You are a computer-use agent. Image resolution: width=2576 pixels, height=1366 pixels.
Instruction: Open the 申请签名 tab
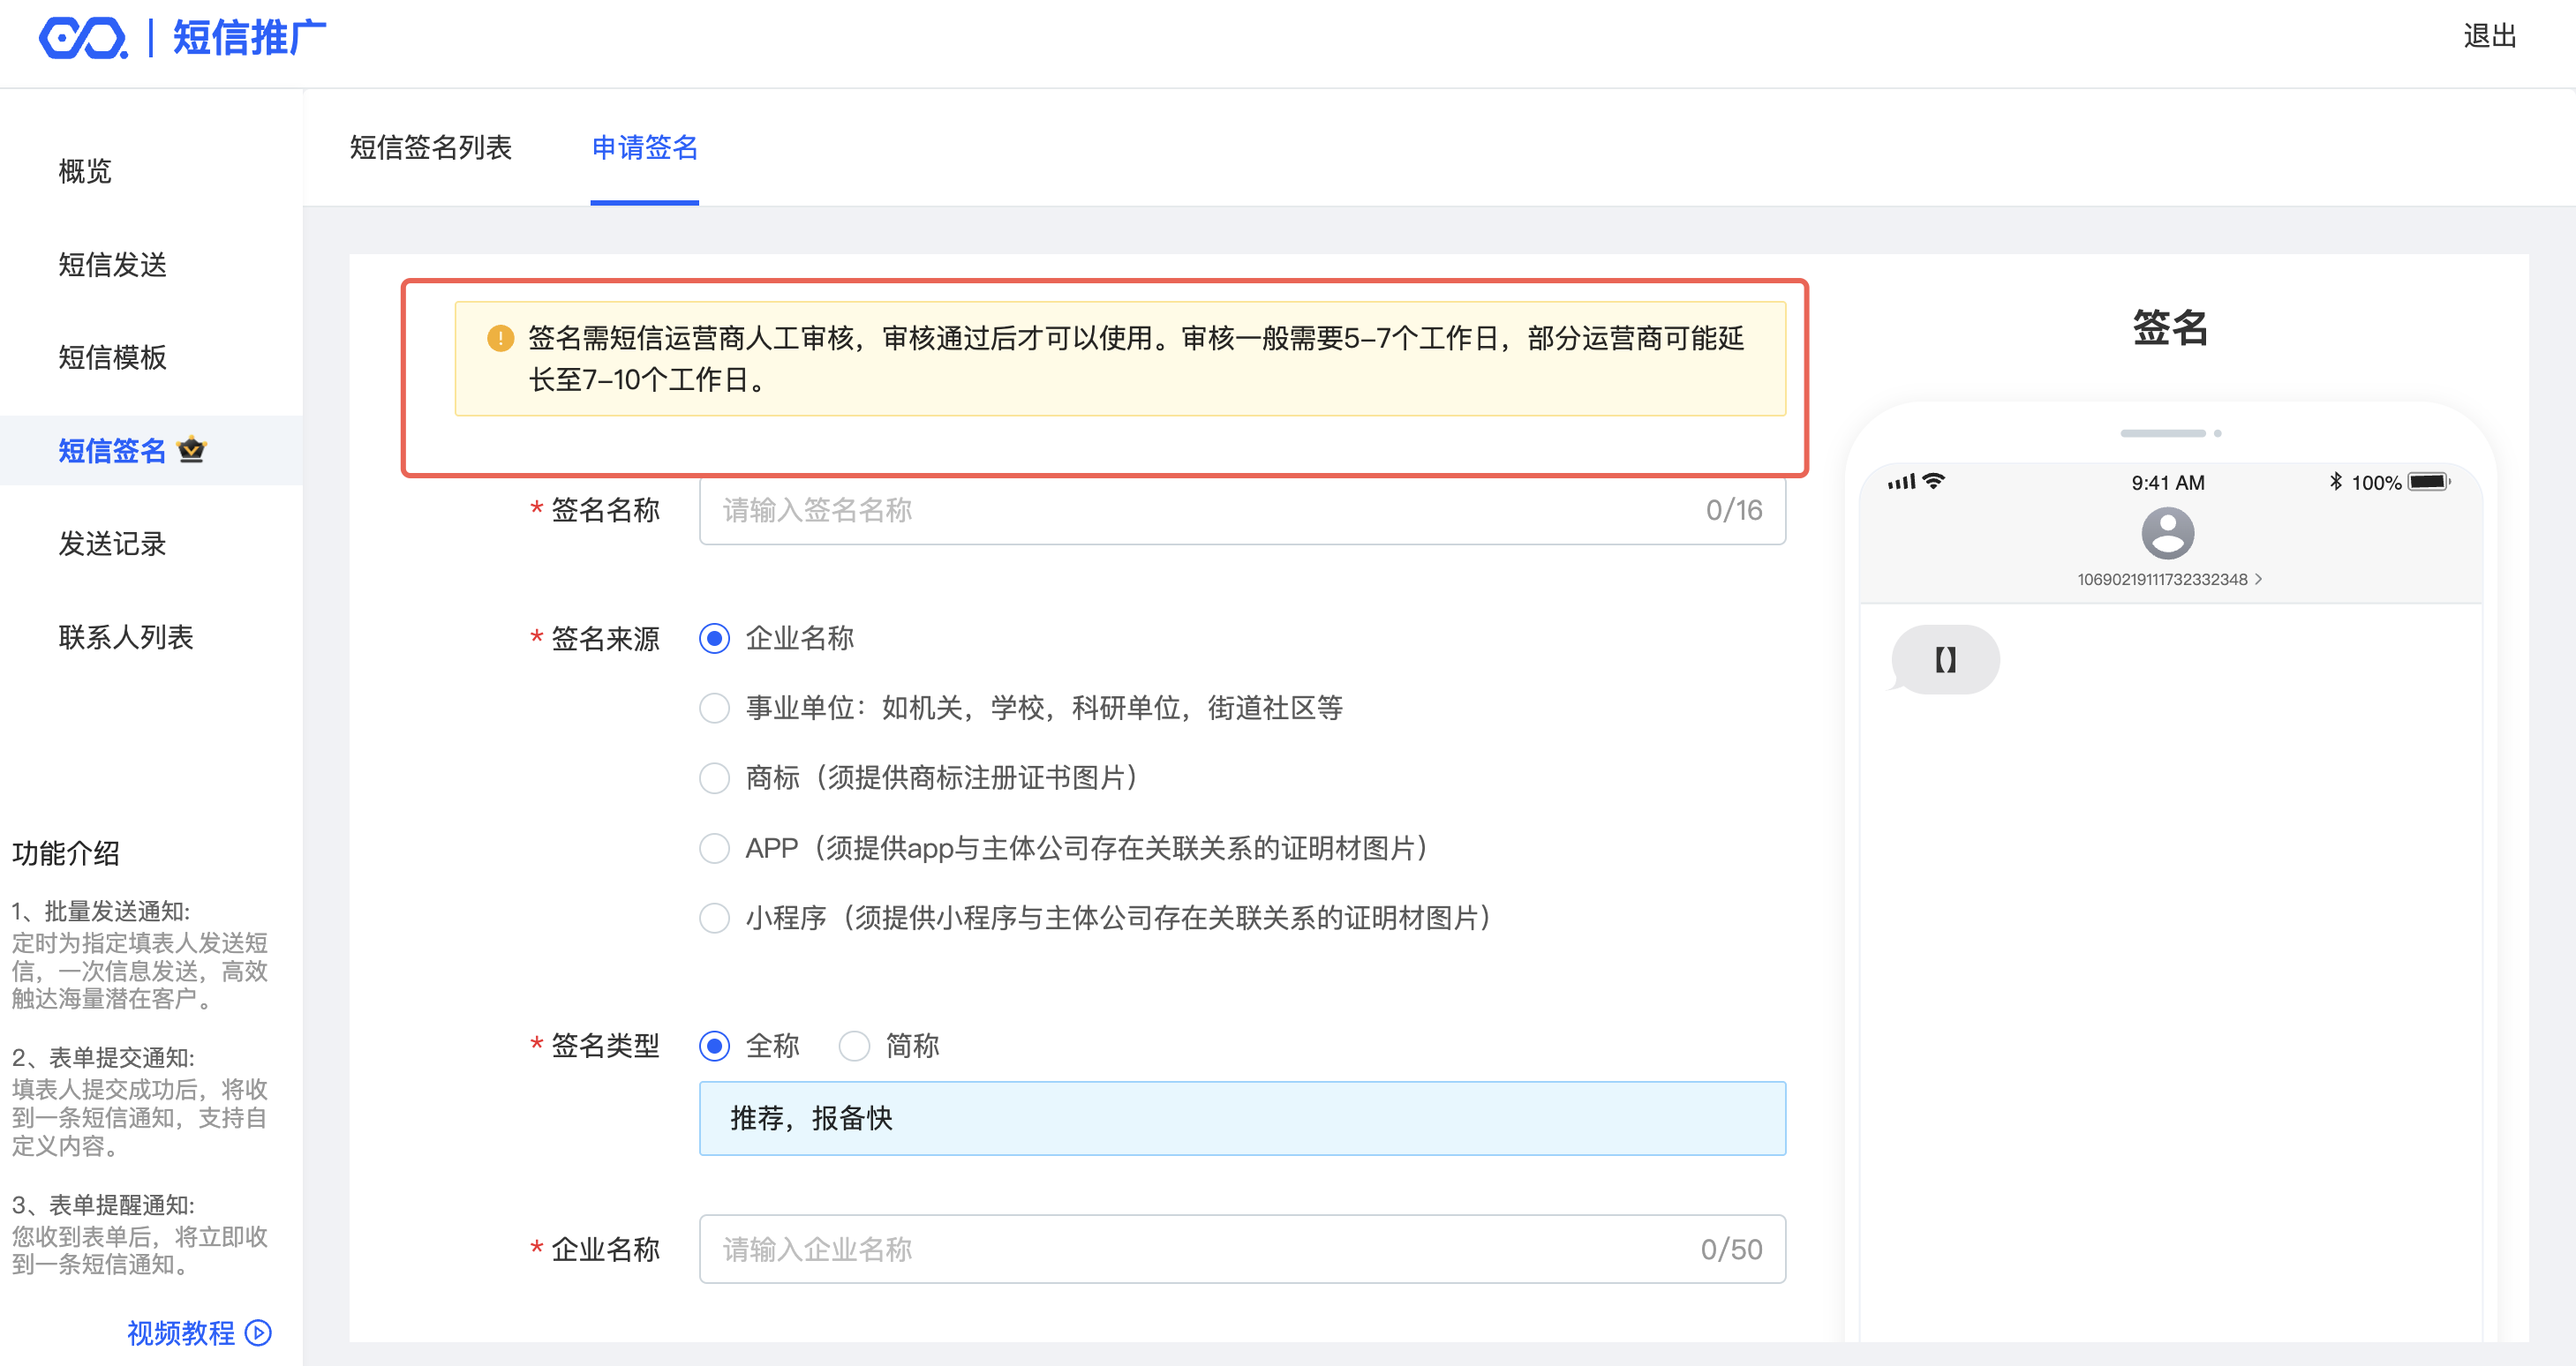tap(644, 148)
